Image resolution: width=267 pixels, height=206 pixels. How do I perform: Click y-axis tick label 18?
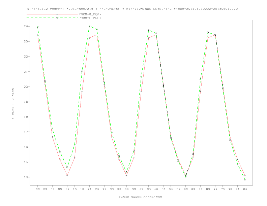[x=26, y=117]
